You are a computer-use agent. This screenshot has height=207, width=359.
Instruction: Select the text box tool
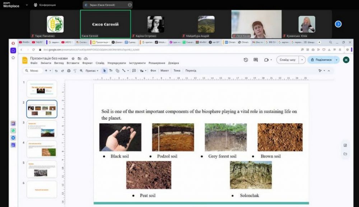tap(111, 71)
